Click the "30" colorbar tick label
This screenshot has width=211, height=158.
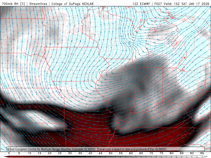point(70,153)
